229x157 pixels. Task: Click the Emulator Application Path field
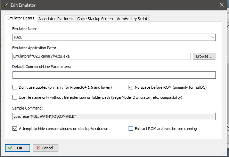pyautogui.click(x=101, y=56)
